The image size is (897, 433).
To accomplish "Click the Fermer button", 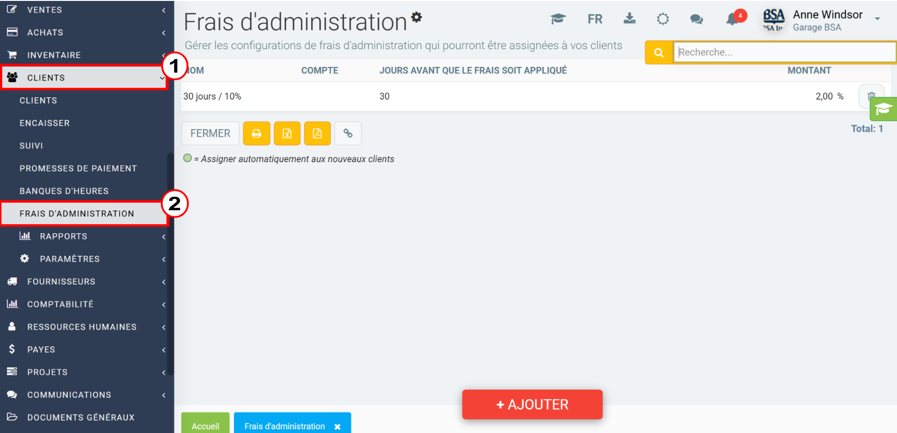I will pos(210,133).
